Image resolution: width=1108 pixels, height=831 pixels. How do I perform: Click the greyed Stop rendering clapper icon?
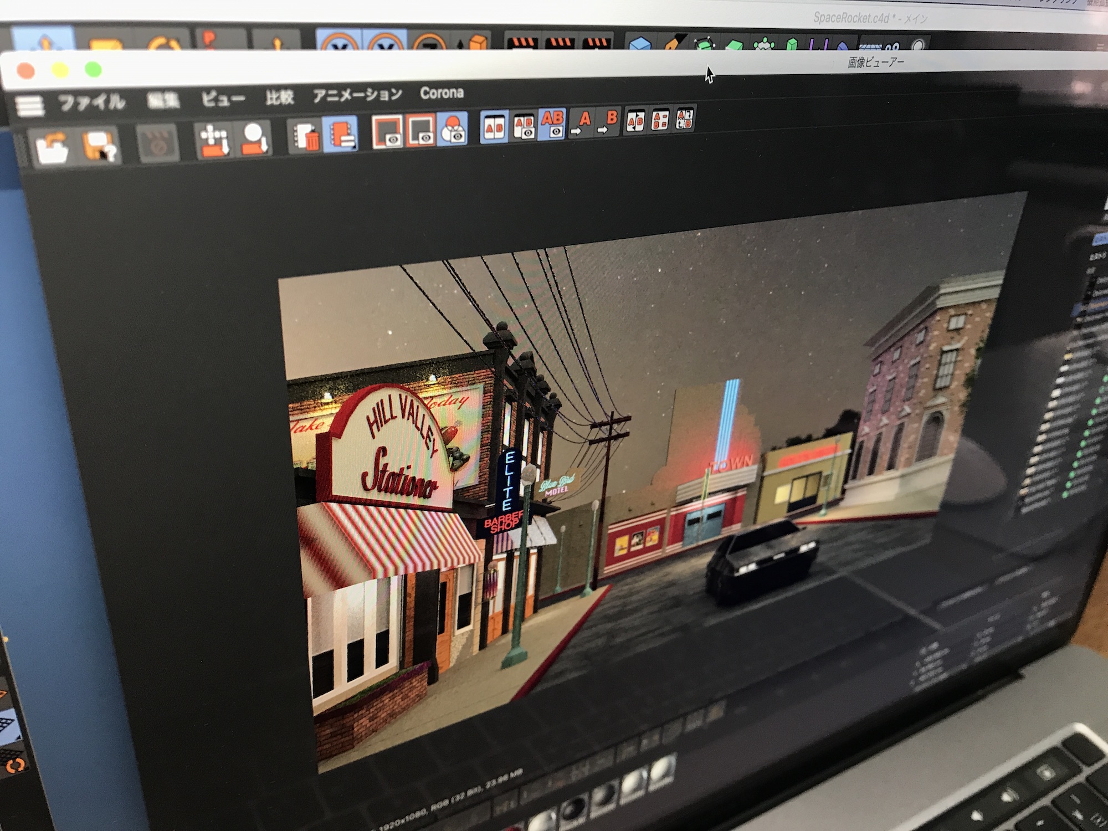point(158,143)
